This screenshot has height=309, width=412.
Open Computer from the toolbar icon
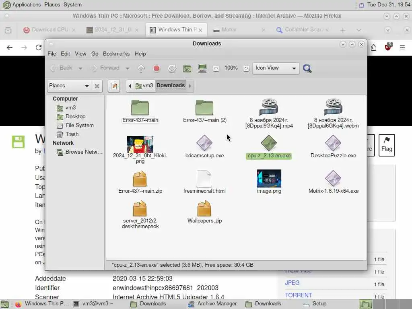202,68
